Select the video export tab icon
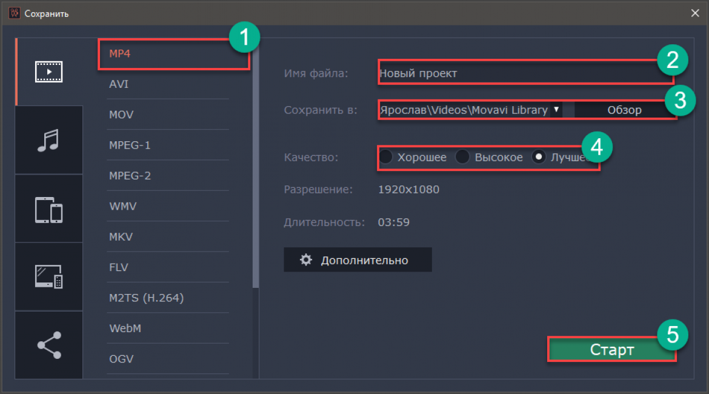 [x=48, y=72]
